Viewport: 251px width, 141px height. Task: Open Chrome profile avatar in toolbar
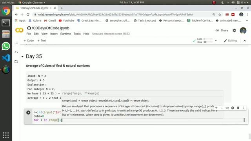tap(241, 14)
